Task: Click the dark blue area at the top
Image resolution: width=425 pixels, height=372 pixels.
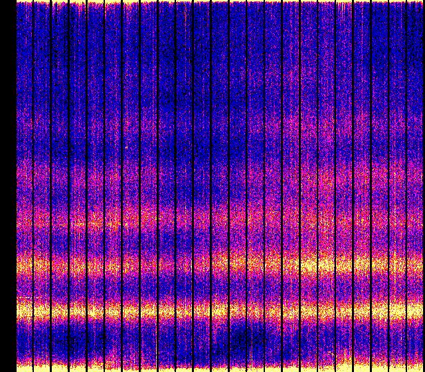Action: click(219, 40)
